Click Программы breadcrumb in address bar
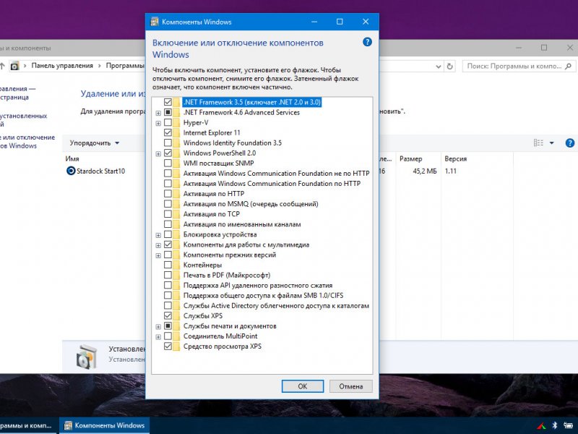The height and width of the screenshot is (434, 578). tap(125, 66)
